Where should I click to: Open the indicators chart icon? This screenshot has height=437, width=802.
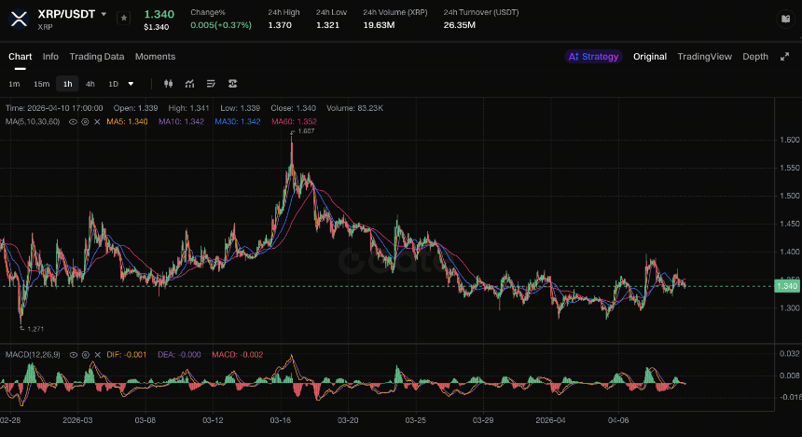(189, 84)
